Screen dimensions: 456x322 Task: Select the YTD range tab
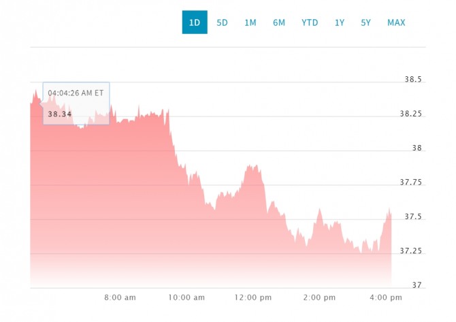click(x=310, y=22)
